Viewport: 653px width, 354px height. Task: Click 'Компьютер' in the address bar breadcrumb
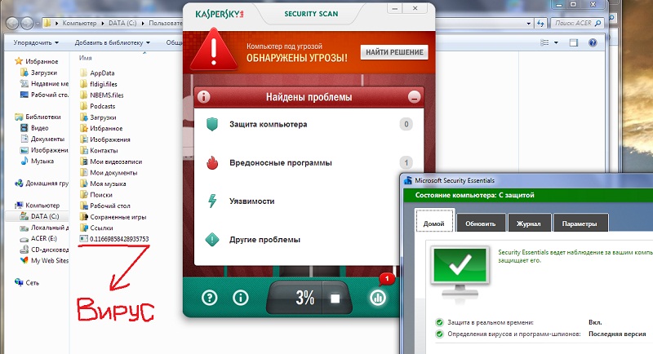click(x=79, y=24)
